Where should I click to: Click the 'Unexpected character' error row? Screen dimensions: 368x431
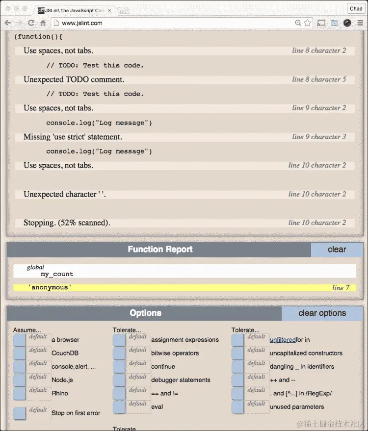click(x=184, y=194)
